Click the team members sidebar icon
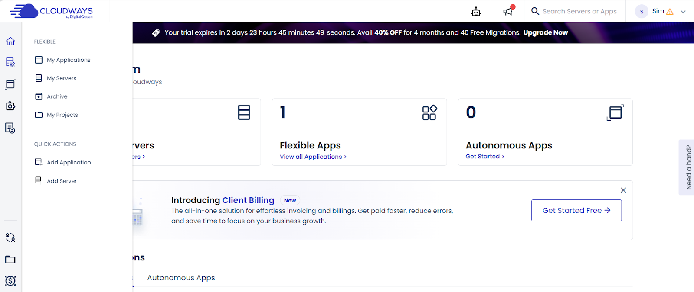 (10, 237)
